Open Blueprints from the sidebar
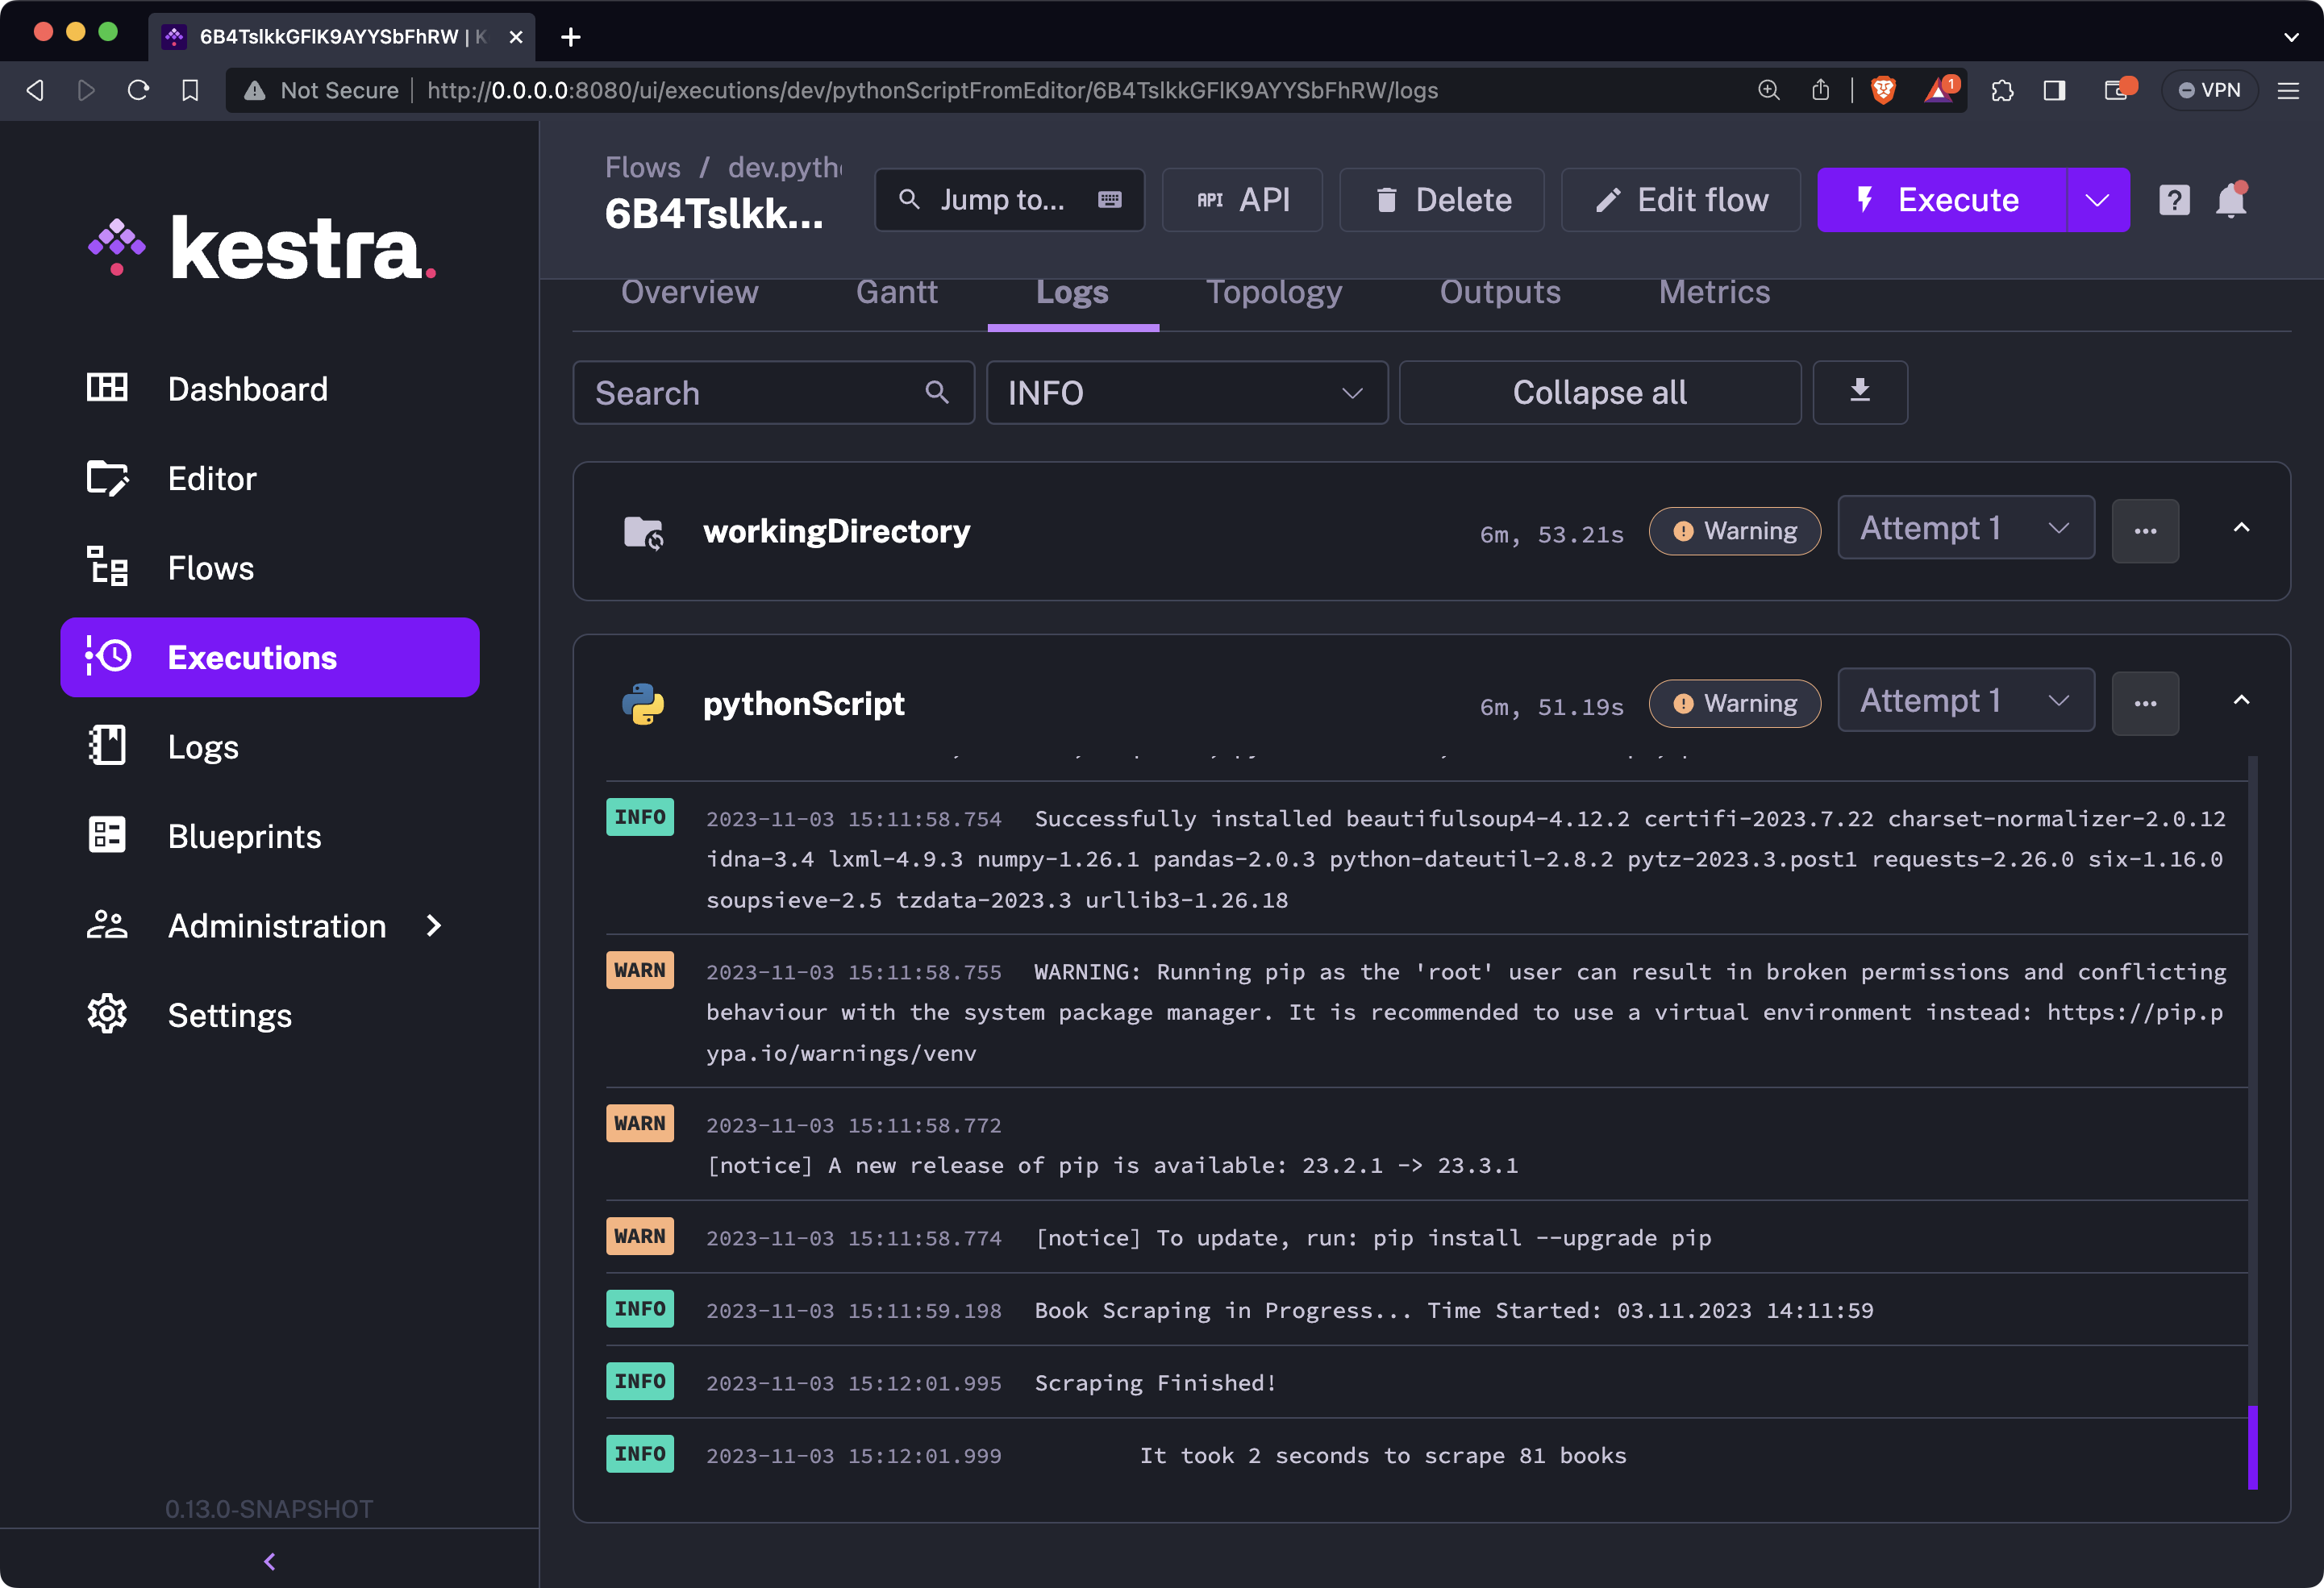The image size is (2324, 1588). coord(244,835)
